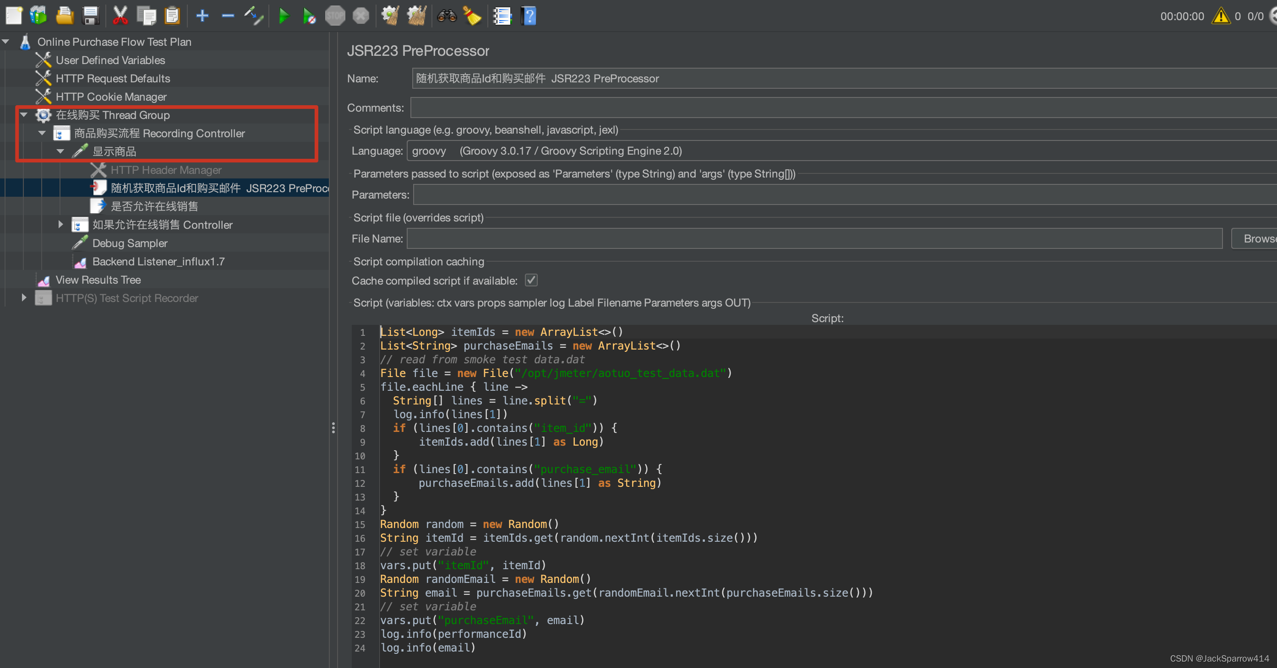Click the New test plan icon
The image size is (1277, 668).
(x=13, y=16)
